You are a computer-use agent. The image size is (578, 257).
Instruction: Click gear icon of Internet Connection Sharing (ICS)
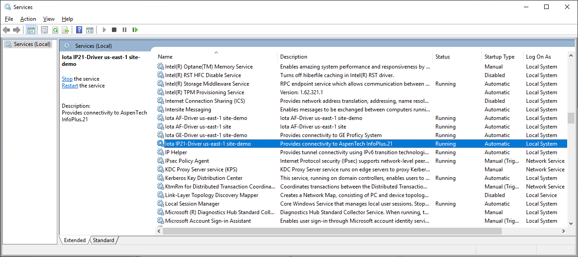160,101
